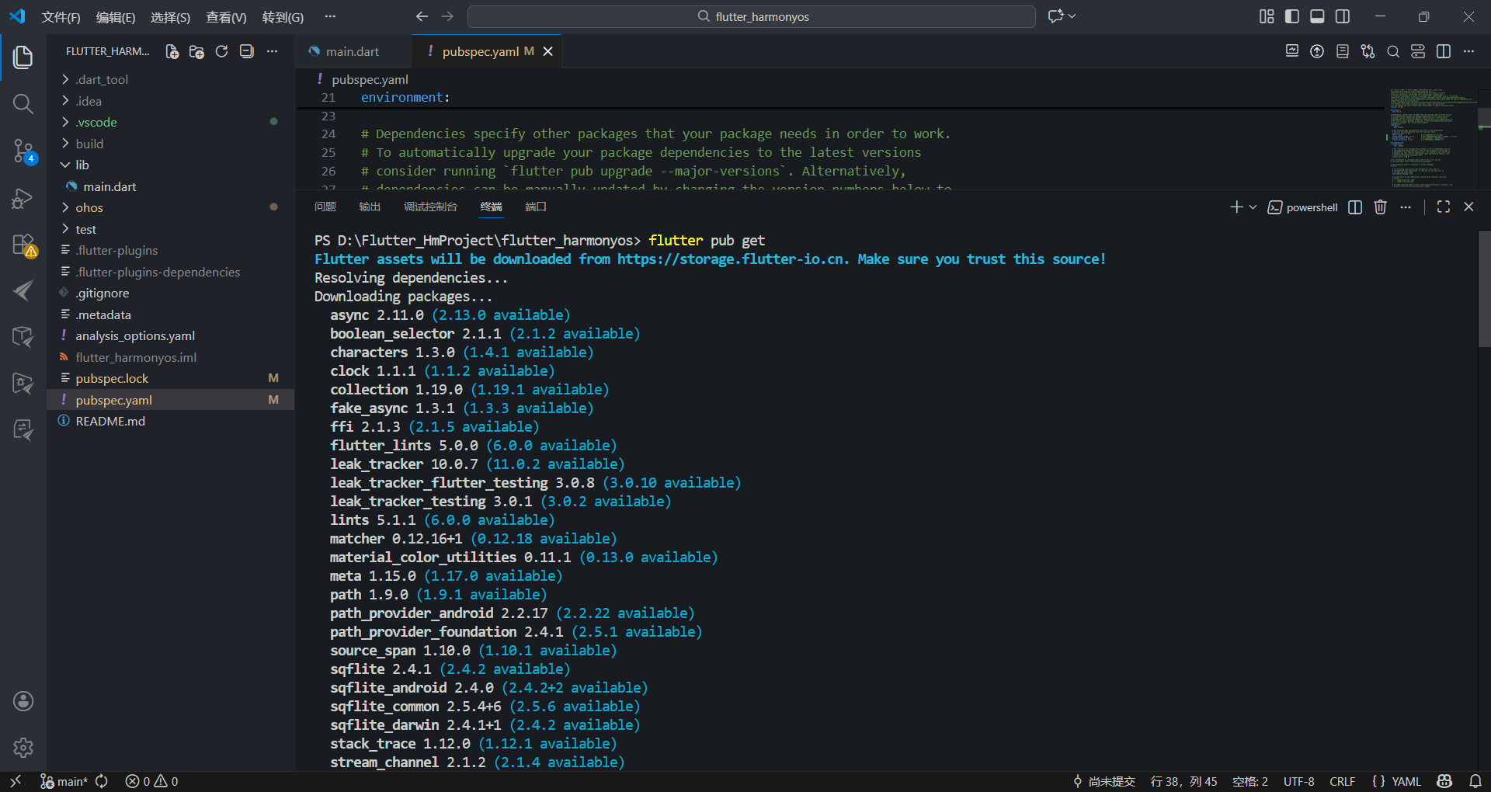Refresh the explorer file tree
Viewport: 1491px width, 792px height.
point(221,51)
